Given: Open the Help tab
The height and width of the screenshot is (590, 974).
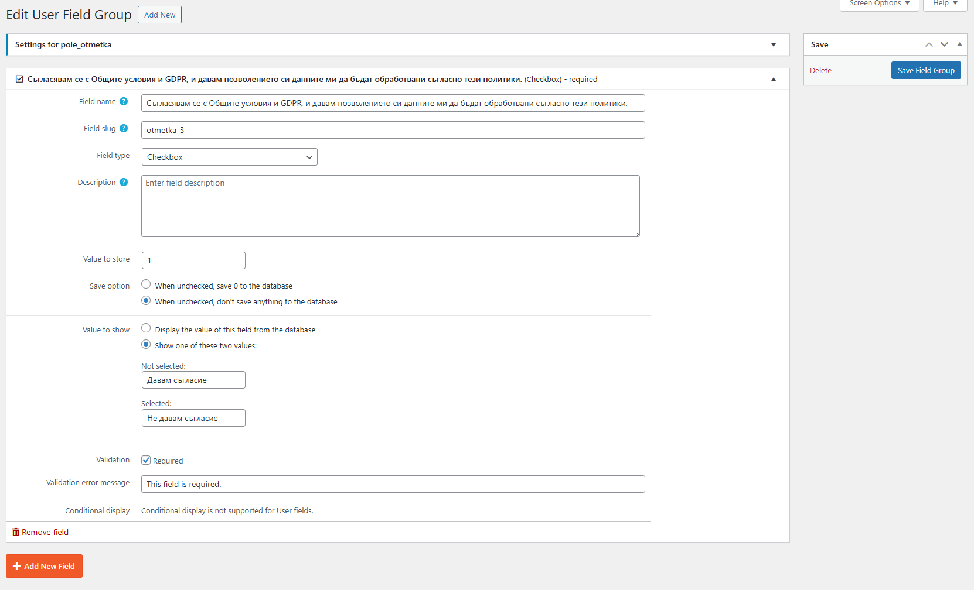Looking at the screenshot, I should click(x=945, y=4).
